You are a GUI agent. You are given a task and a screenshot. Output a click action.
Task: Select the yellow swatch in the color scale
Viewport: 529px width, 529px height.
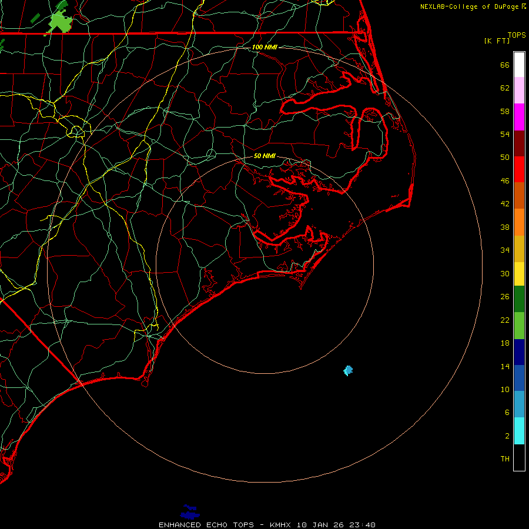point(519,273)
